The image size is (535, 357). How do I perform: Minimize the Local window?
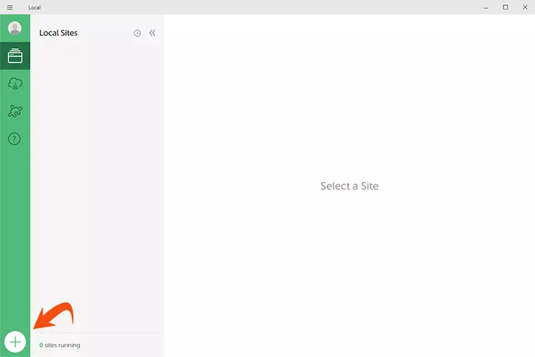pyautogui.click(x=485, y=7)
